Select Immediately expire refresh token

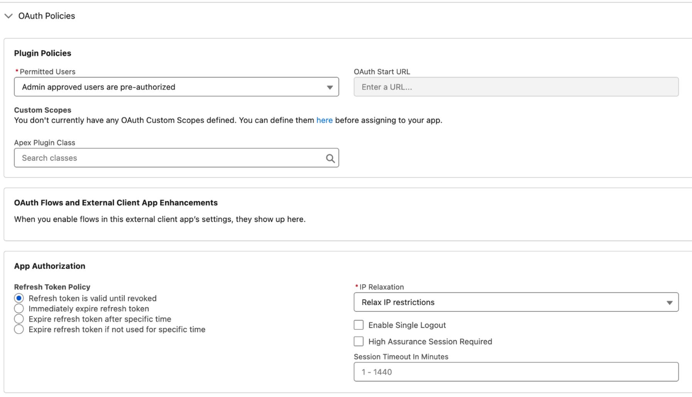(18, 308)
